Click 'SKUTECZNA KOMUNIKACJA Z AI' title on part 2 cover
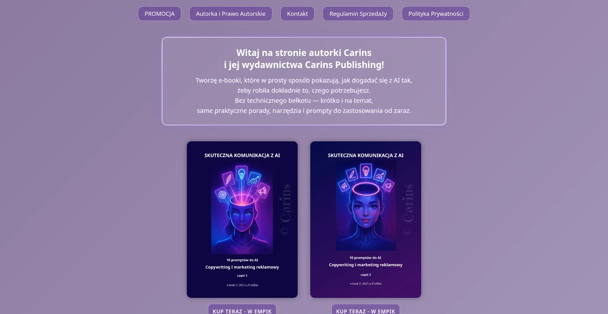 pos(366,155)
